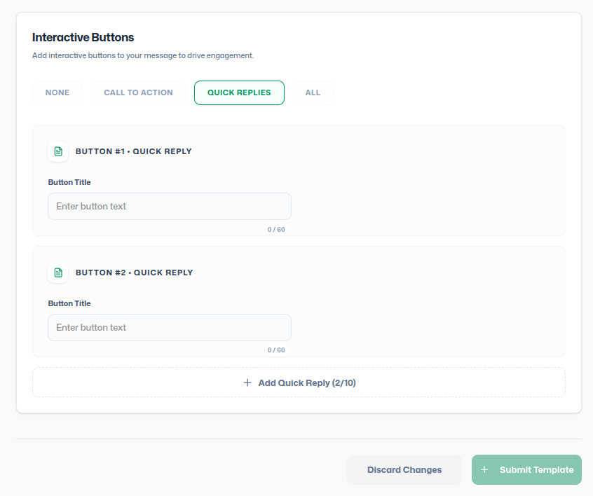Focus Button #2 title input field
593x496 pixels.
[x=170, y=327]
